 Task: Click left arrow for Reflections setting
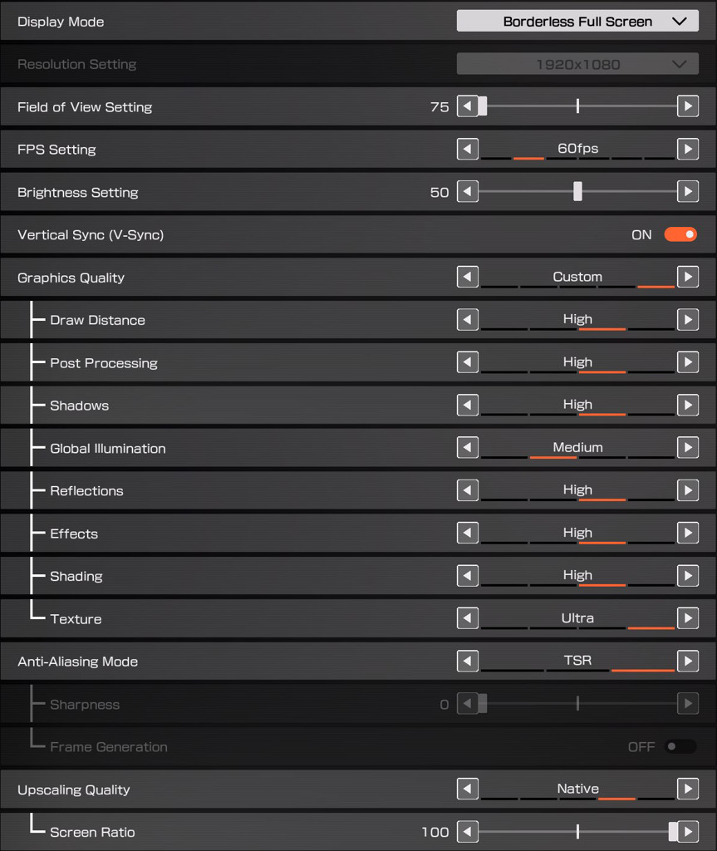(468, 491)
